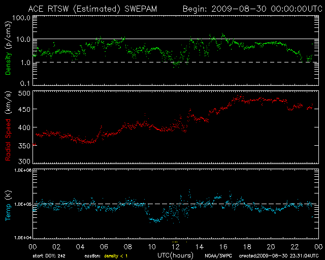This screenshot has height=260, width=325.
Task: Click the 'ACE RTSW (Estimated) SWEPAM' chart title
Action: [x=92, y=9]
